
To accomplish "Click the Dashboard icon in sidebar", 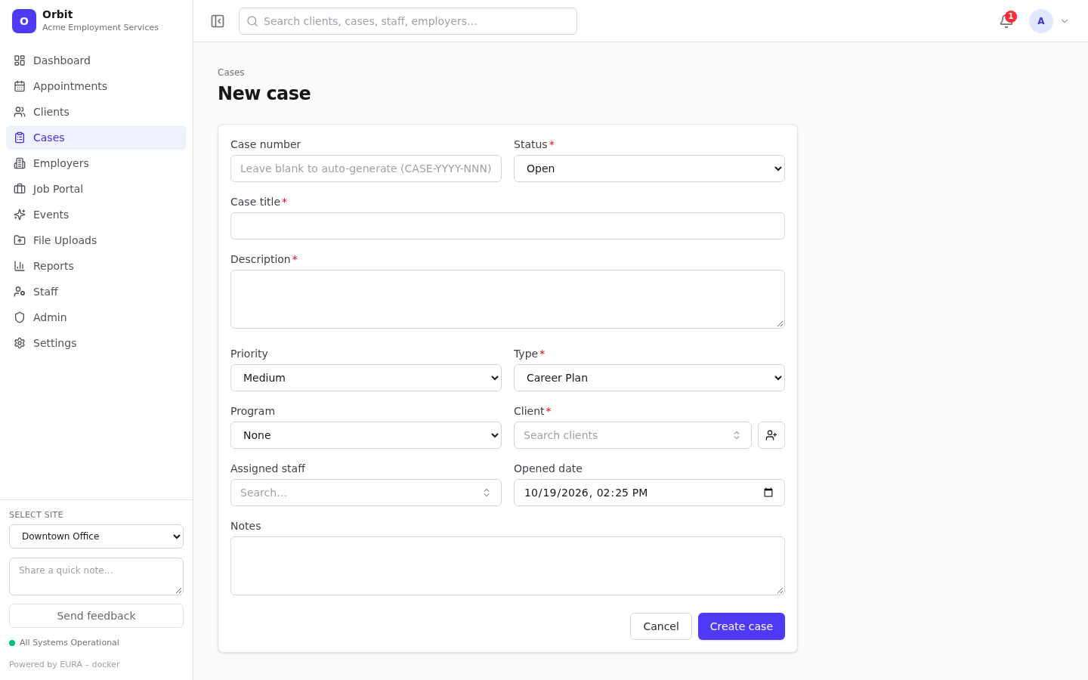I will pyautogui.click(x=20, y=60).
